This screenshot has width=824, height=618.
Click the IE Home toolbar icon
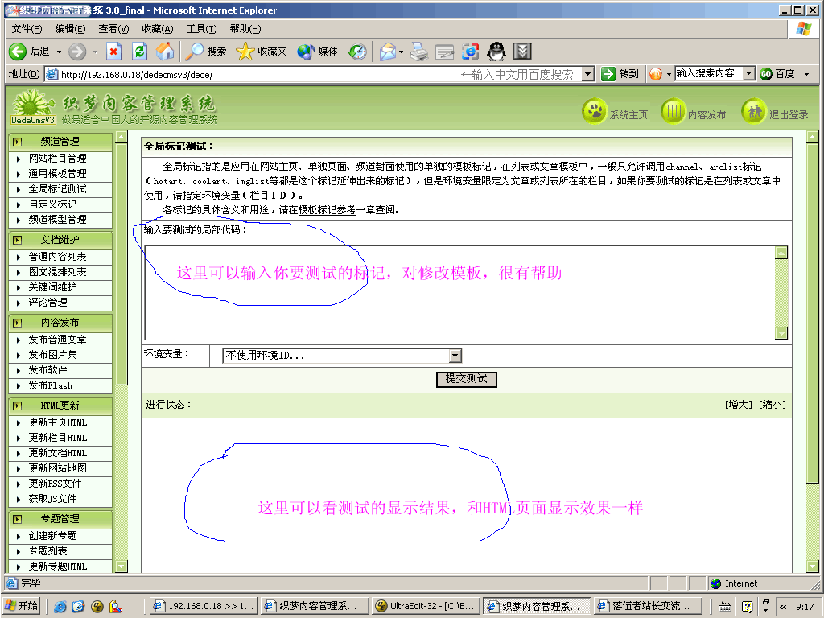tap(165, 51)
